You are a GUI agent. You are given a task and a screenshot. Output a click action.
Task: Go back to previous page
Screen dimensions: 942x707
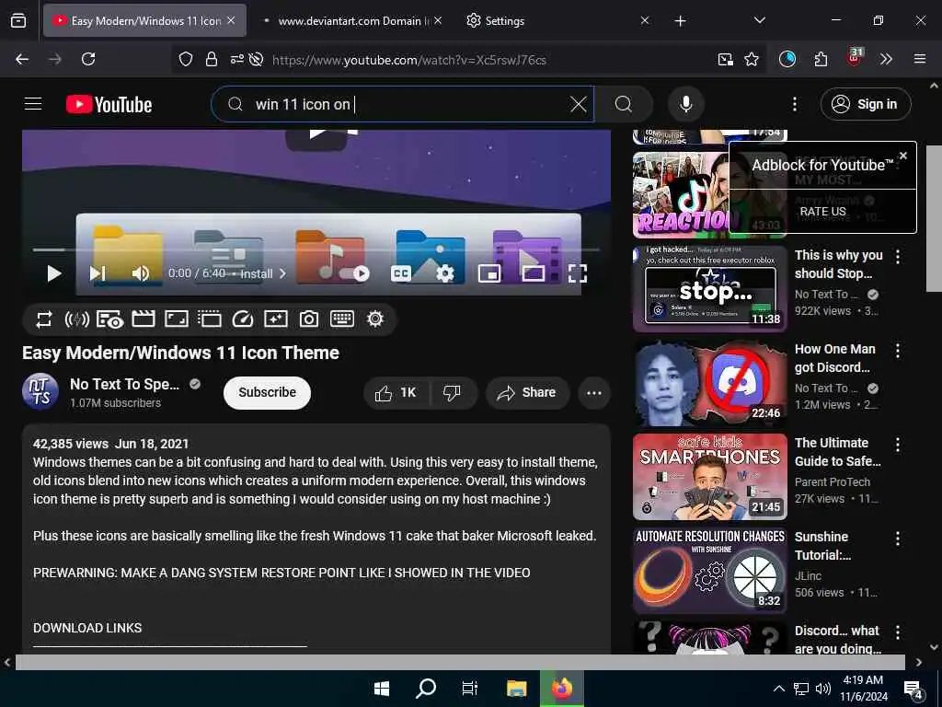tap(22, 59)
